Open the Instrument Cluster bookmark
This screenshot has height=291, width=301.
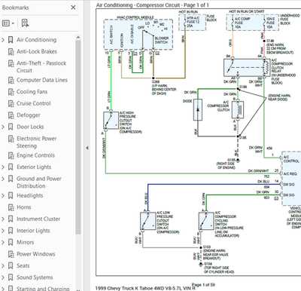point(38,219)
